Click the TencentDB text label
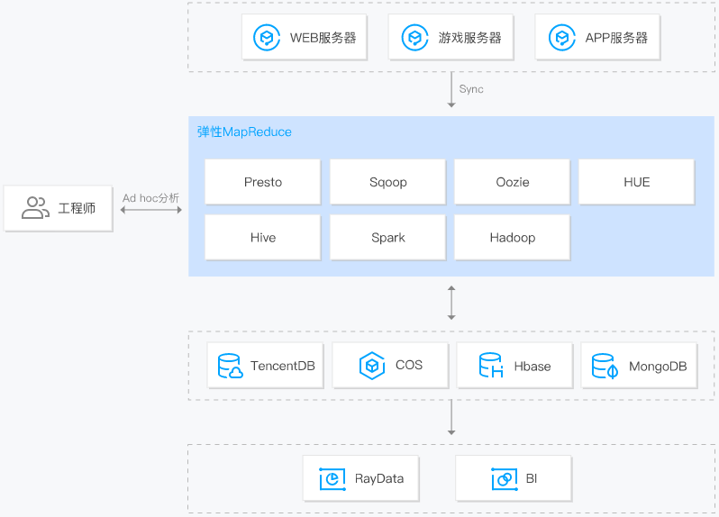This screenshot has height=517, width=719. [x=283, y=366]
